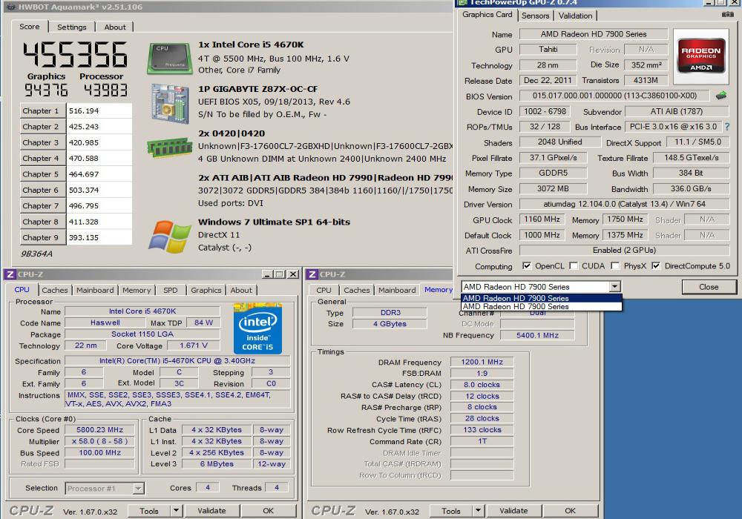Screen dimensions: 742x519
Task: Click the 9B364A code text in Aquamark
Action: pyautogui.click(x=36, y=254)
